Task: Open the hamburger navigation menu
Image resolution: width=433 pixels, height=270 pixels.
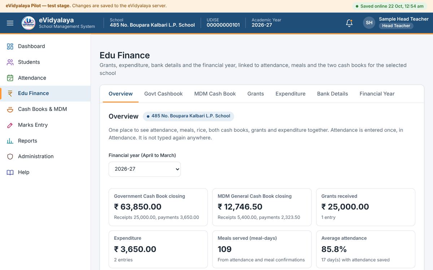Action: coord(10,23)
